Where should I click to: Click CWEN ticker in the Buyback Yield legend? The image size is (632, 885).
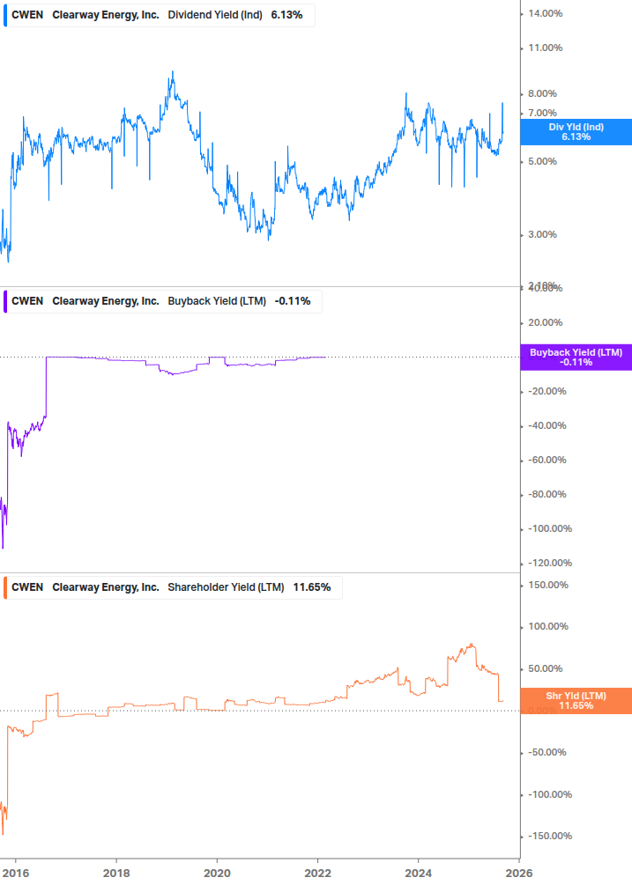(27, 301)
